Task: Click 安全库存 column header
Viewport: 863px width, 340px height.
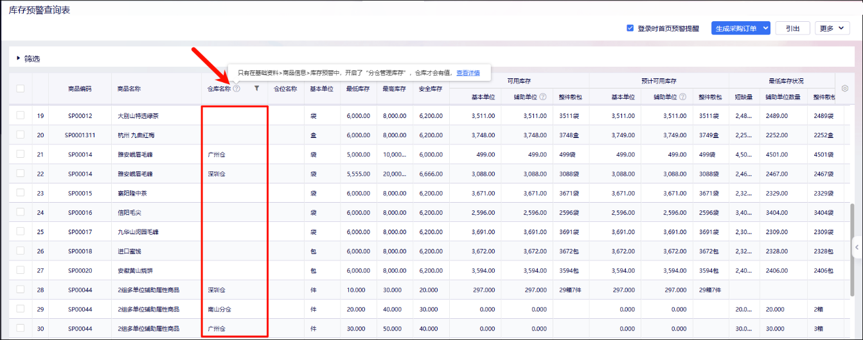Action: point(431,89)
